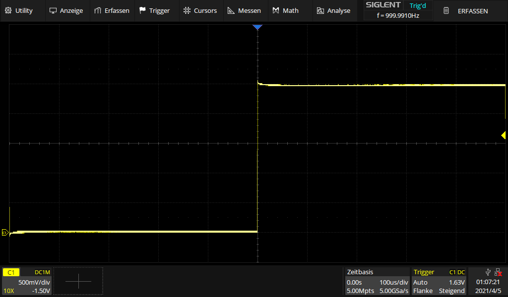
Task: Click the Anzeige monitor icon
Action: click(53, 11)
